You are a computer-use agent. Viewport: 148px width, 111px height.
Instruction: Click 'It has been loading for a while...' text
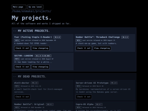pos(33,62)
